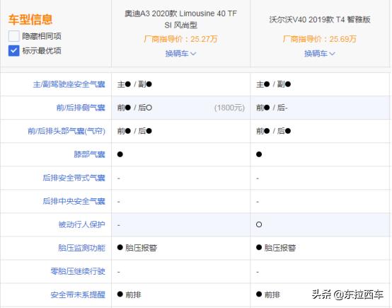This screenshot has height=308, width=392.
Task: Open the 安全带未系提醒 parameter link
Action: (78, 295)
